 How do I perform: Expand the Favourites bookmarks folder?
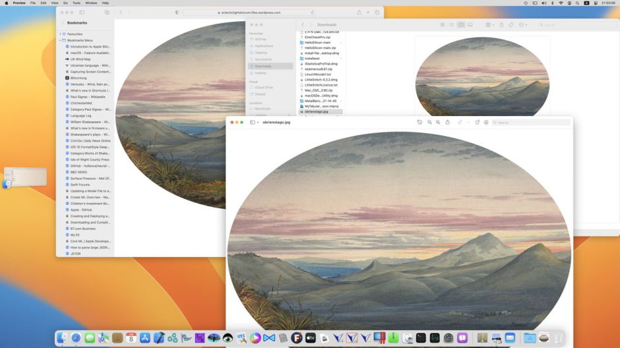(61, 34)
